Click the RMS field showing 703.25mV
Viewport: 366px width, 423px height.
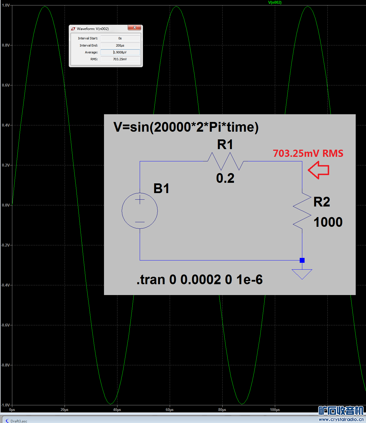pyautogui.click(x=120, y=59)
